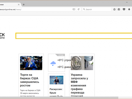Click summary text Торги на биржах в США
Screen dimensions: 132x99
(x=30, y=93)
